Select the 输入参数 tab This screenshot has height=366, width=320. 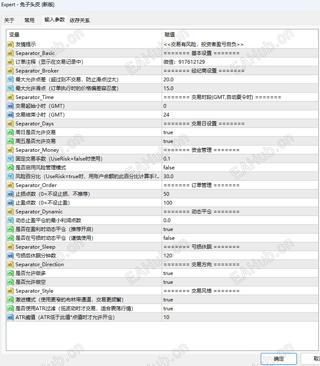tap(55, 20)
